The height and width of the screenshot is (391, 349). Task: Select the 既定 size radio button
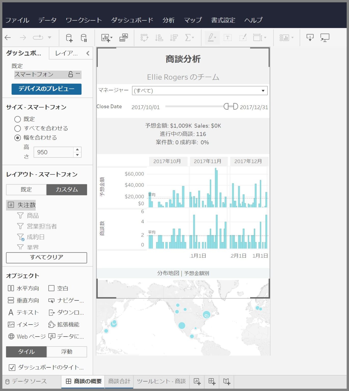tap(18, 119)
